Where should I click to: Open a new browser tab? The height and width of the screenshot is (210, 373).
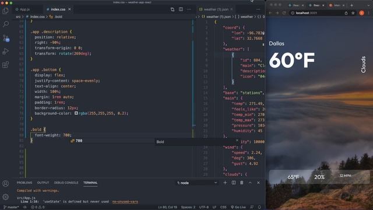[x=351, y=5]
